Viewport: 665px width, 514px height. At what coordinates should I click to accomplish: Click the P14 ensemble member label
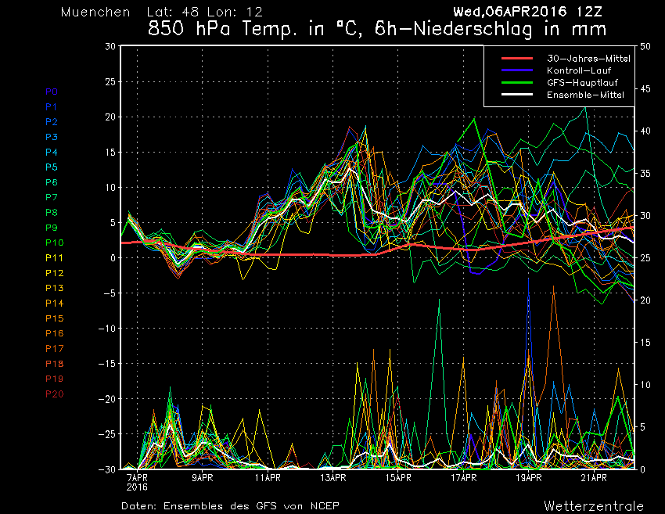54,304
